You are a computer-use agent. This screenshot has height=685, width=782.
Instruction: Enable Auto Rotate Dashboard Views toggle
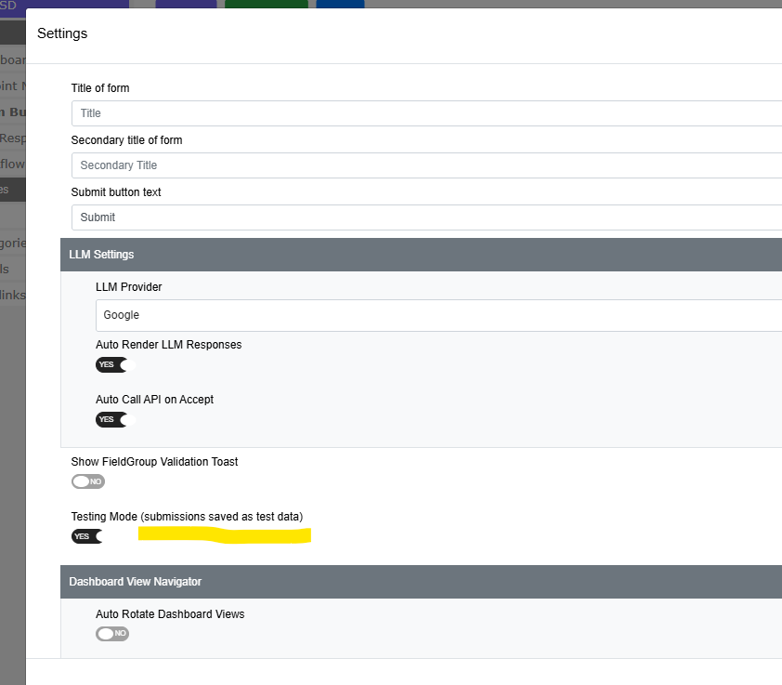[x=112, y=634]
